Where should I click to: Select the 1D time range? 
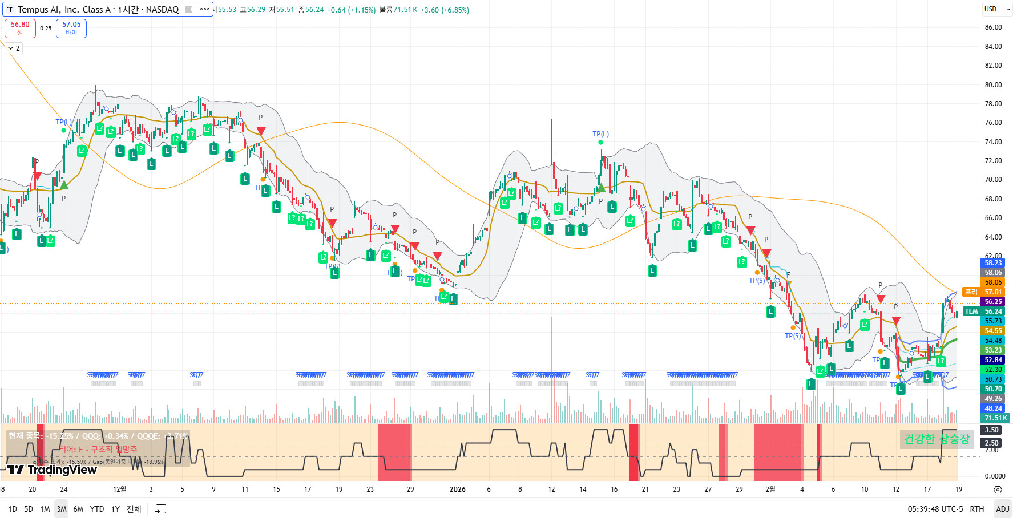(13, 509)
